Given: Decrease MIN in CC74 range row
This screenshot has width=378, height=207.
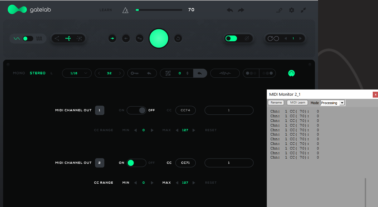Looking at the screenshot, I should [x=135, y=130].
